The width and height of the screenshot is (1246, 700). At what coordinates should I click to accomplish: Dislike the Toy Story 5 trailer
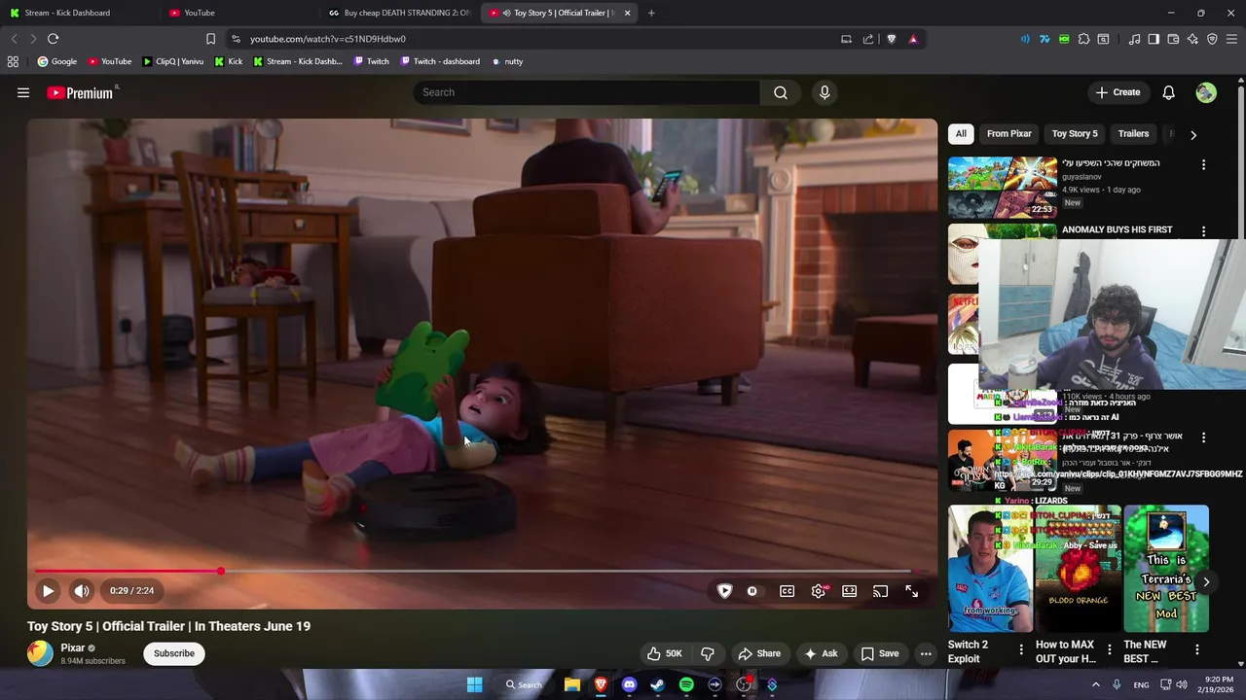[x=708, y=653]
